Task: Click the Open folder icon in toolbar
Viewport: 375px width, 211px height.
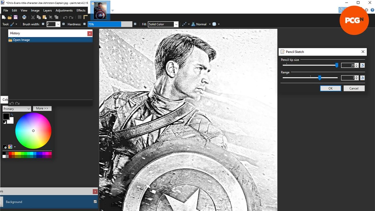Action: pyautogui.click(x=10, y=17)
